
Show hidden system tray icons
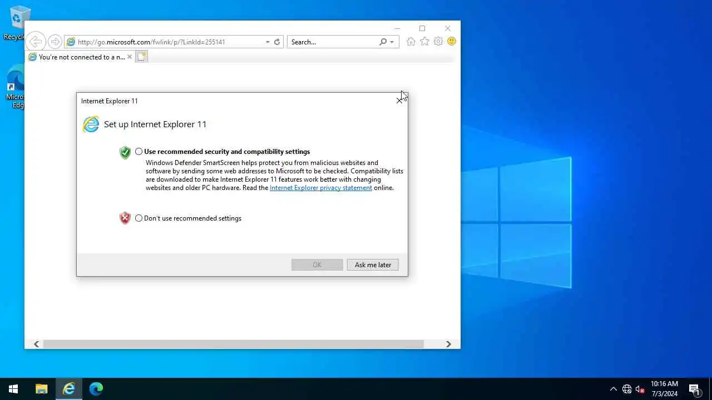coord(614,389)
